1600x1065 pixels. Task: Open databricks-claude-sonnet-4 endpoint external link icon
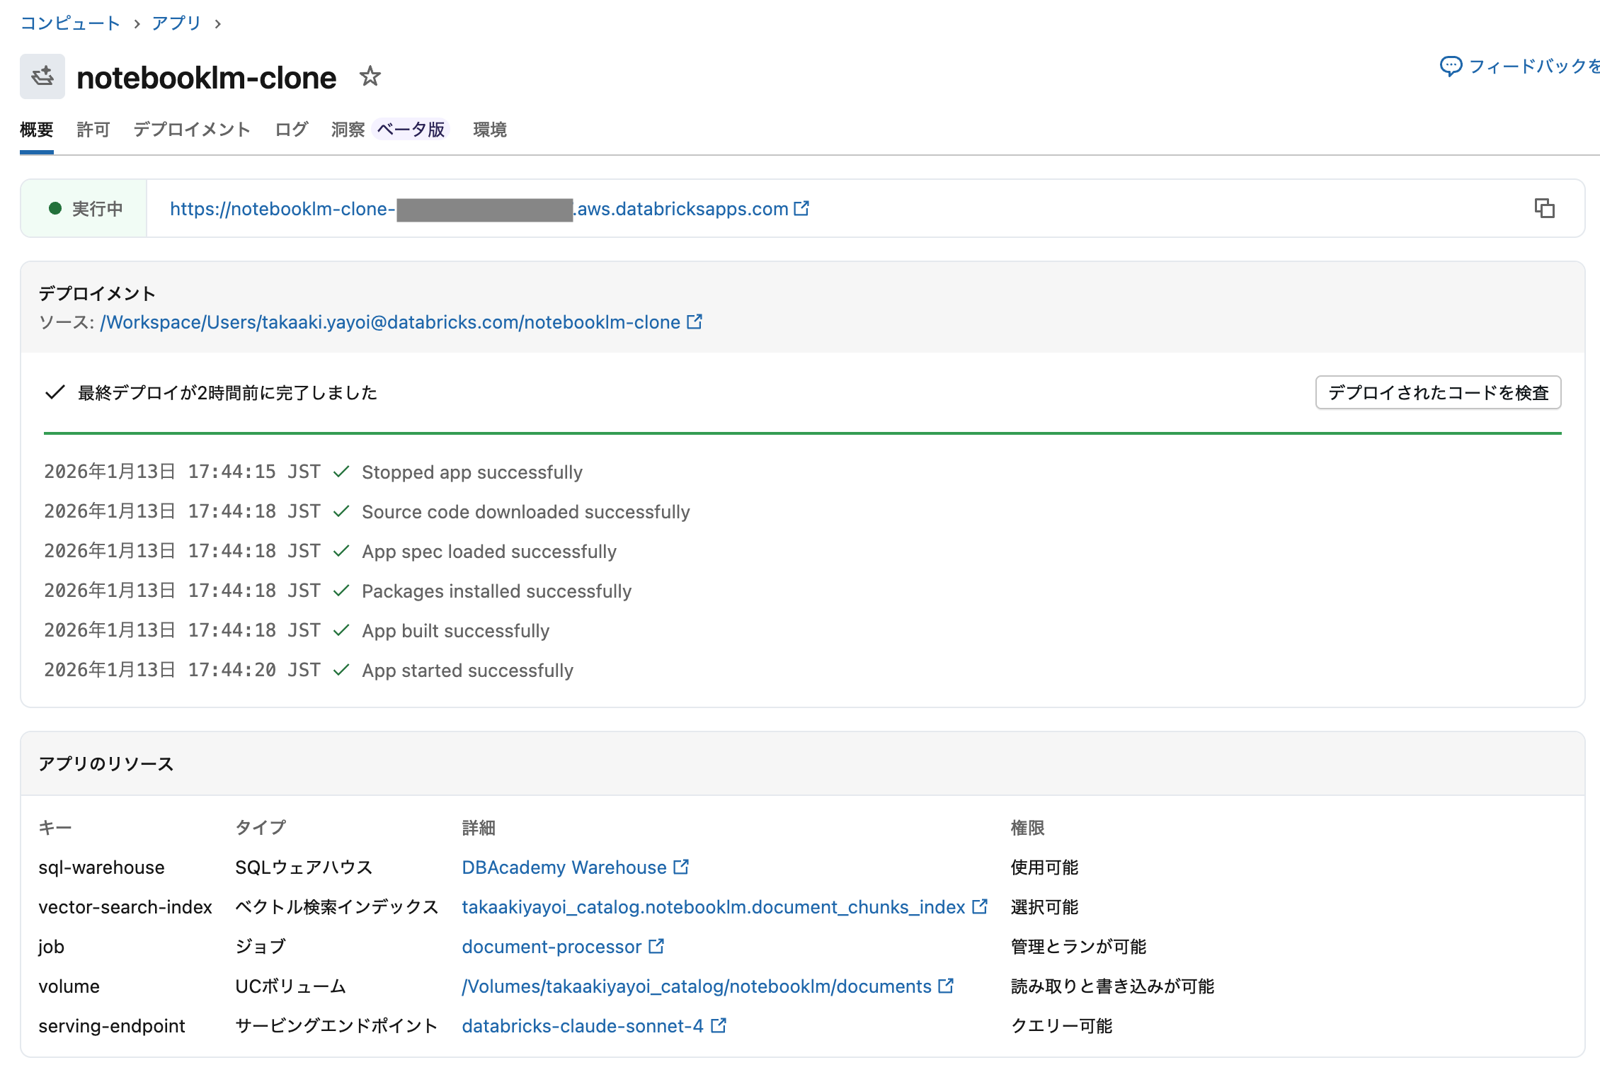(x=719, y=1025)
